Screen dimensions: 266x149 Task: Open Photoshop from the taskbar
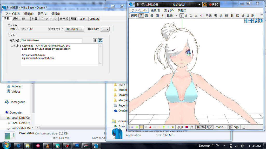tap(77, 146)
